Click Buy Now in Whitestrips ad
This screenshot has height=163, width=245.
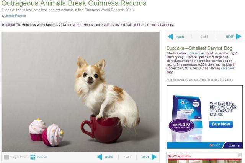(221, 124)
